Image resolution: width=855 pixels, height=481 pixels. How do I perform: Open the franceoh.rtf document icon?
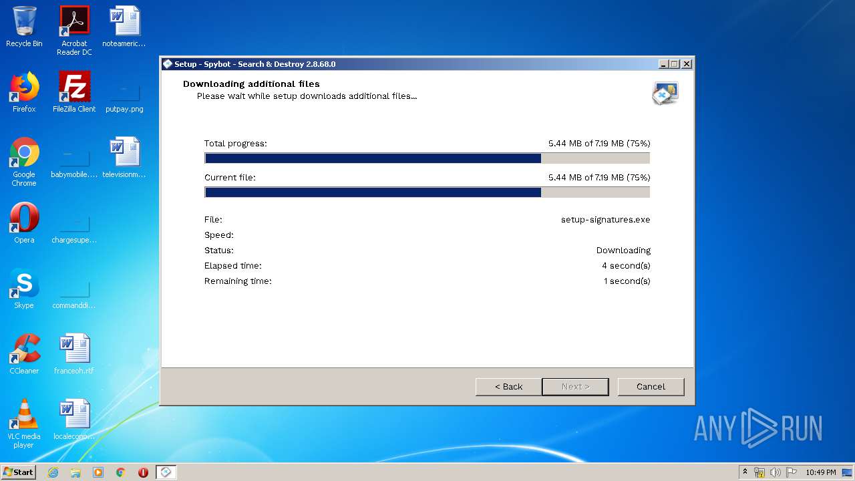pyautogui.click(x=74, y=354)
